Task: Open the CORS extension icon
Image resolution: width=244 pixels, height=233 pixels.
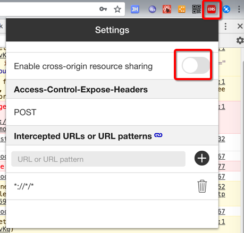Action: pos(212,9)
